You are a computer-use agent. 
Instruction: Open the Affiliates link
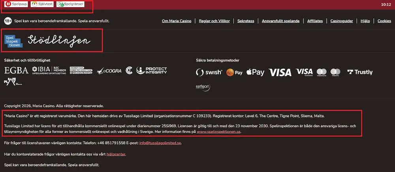315,21
